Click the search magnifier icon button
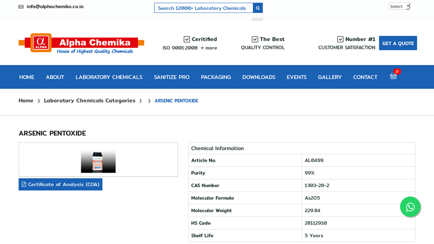Viewport: 434px width, 244px height. (x=258, y=8)
